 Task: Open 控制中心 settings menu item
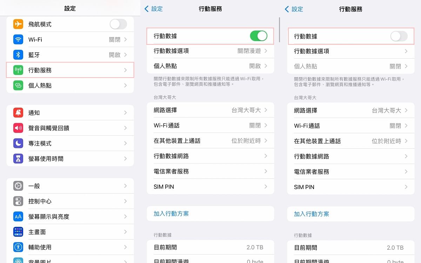coord(70,201)
